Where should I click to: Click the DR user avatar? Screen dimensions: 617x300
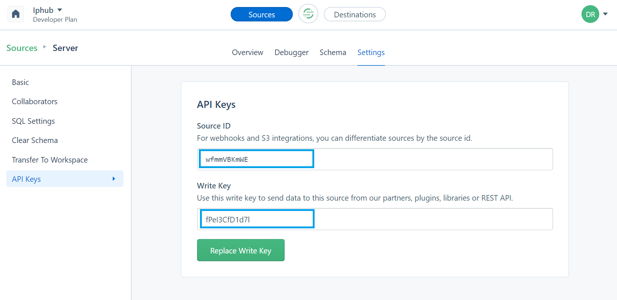pos(590,14)
